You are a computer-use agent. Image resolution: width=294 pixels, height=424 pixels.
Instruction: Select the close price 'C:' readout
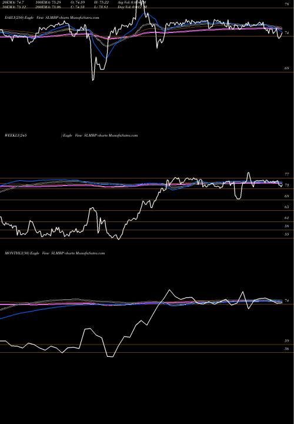coord(78,6)
